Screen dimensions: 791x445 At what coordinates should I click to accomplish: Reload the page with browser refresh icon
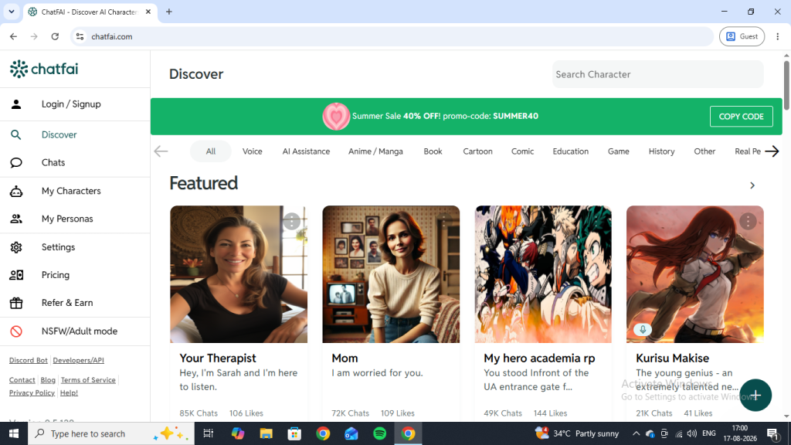(x=55, y=36)
